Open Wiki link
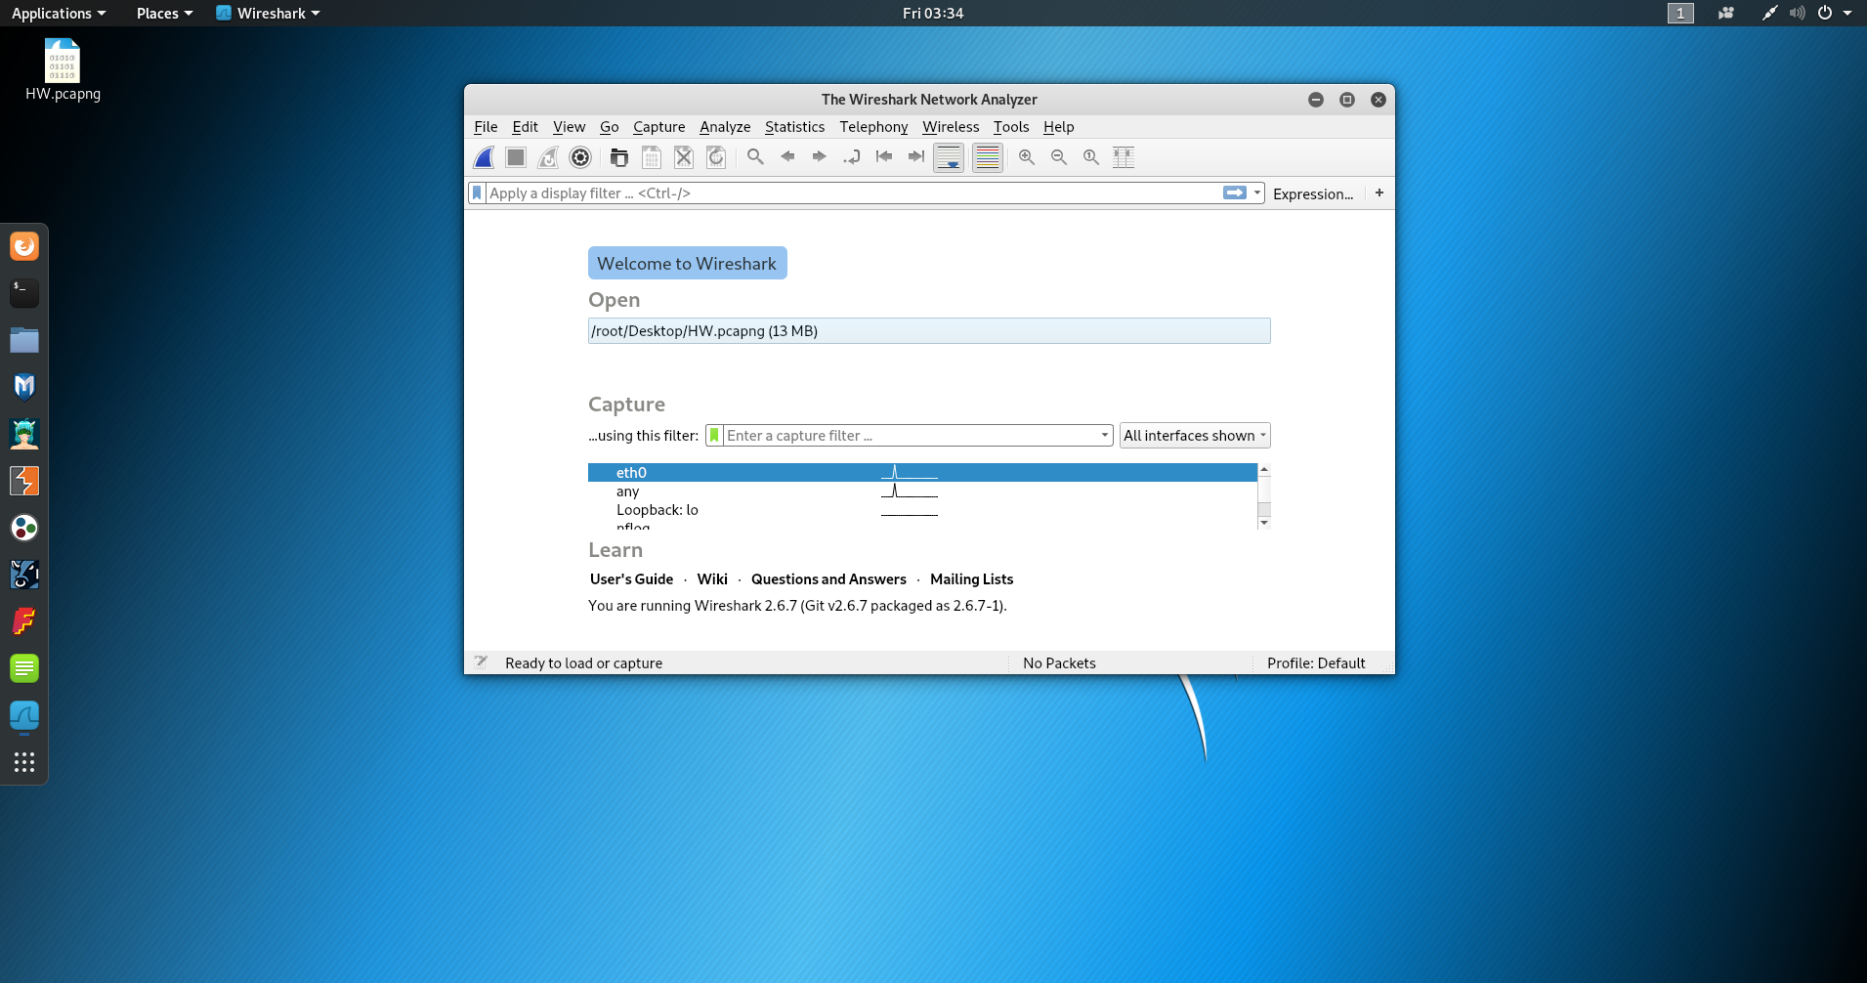This screenshot has width=1867, height=983. pos(712,579)
